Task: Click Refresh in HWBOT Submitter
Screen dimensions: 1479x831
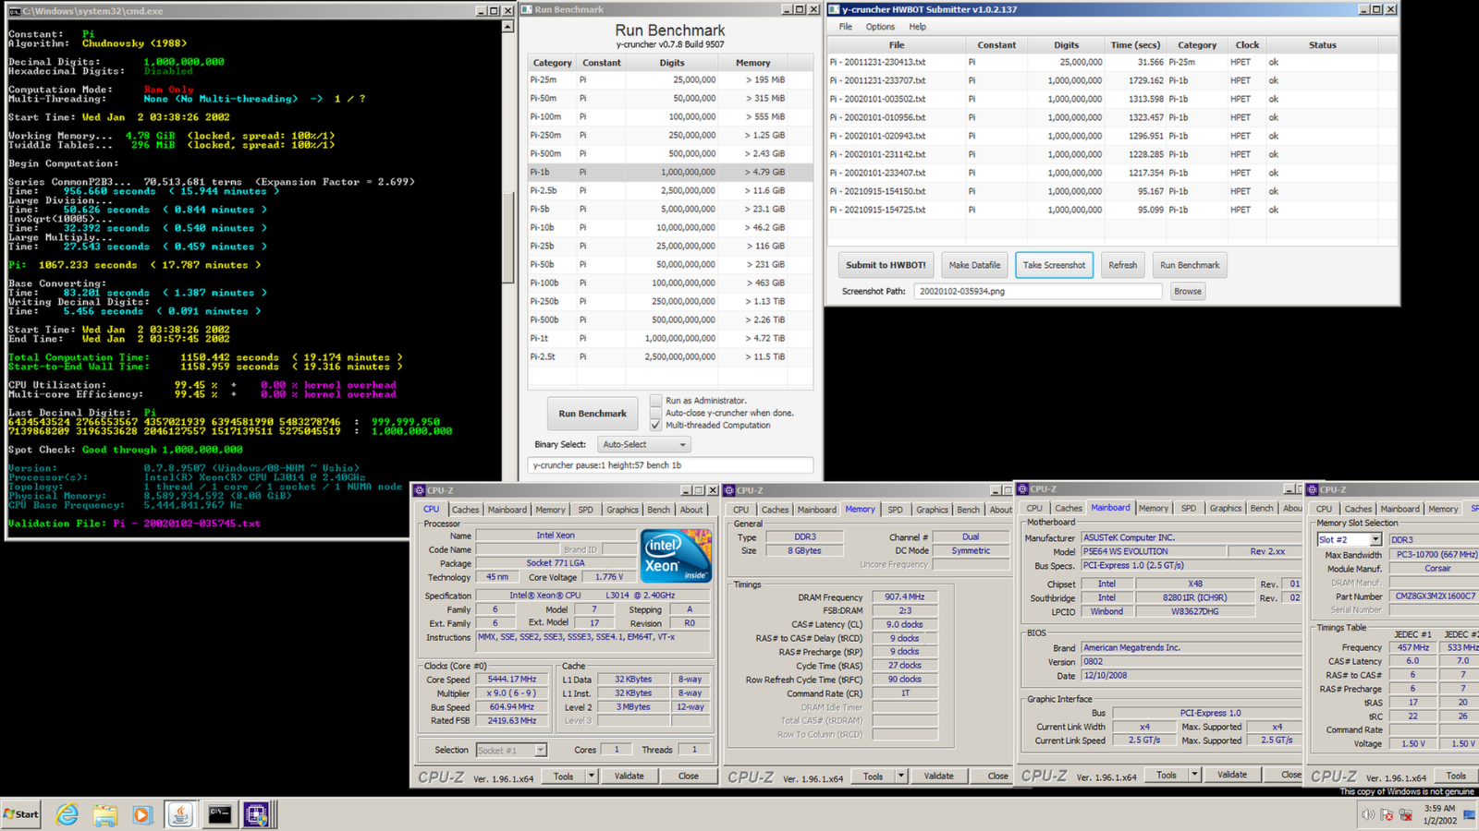Action: [1123, 265]
